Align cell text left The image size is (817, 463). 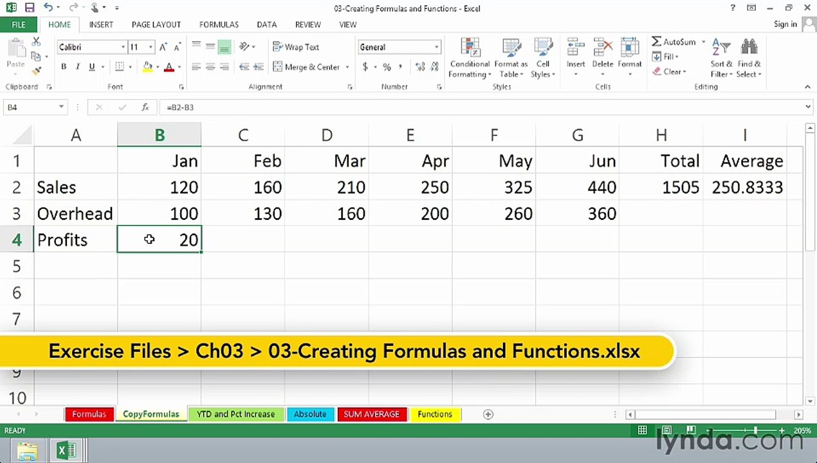pyautogui.click(x=196, y=67)
